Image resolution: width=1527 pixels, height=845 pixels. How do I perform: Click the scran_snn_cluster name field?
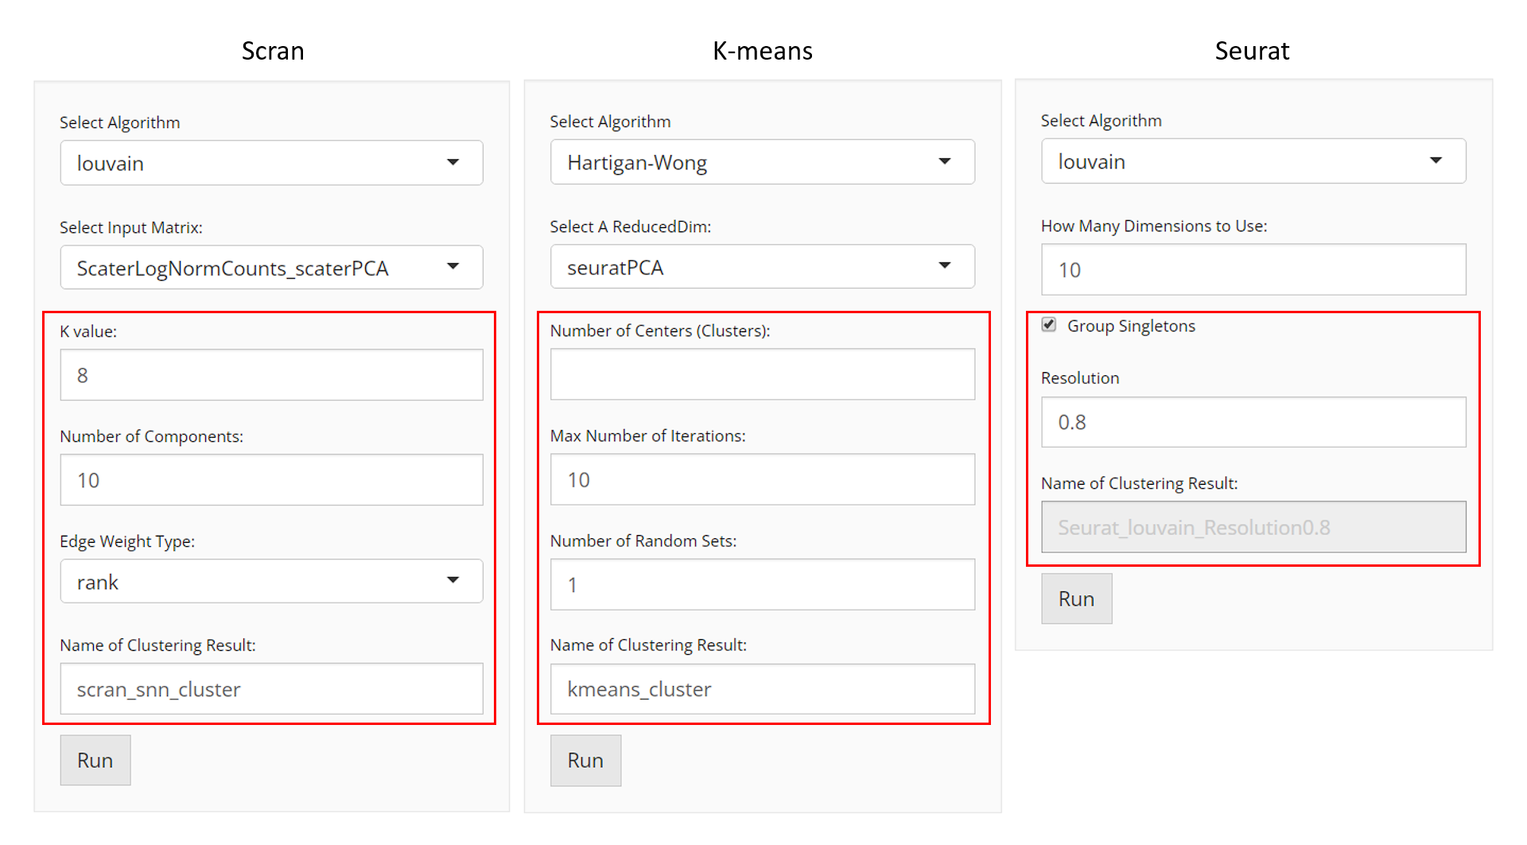[271, 689]
